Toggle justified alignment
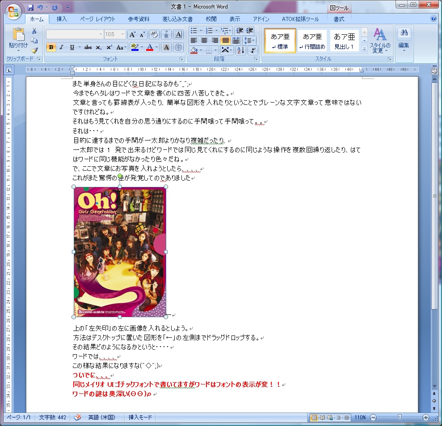 225,40
